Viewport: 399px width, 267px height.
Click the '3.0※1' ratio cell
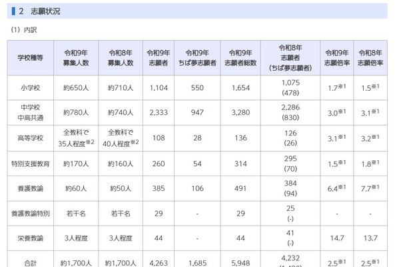(336, 112)
